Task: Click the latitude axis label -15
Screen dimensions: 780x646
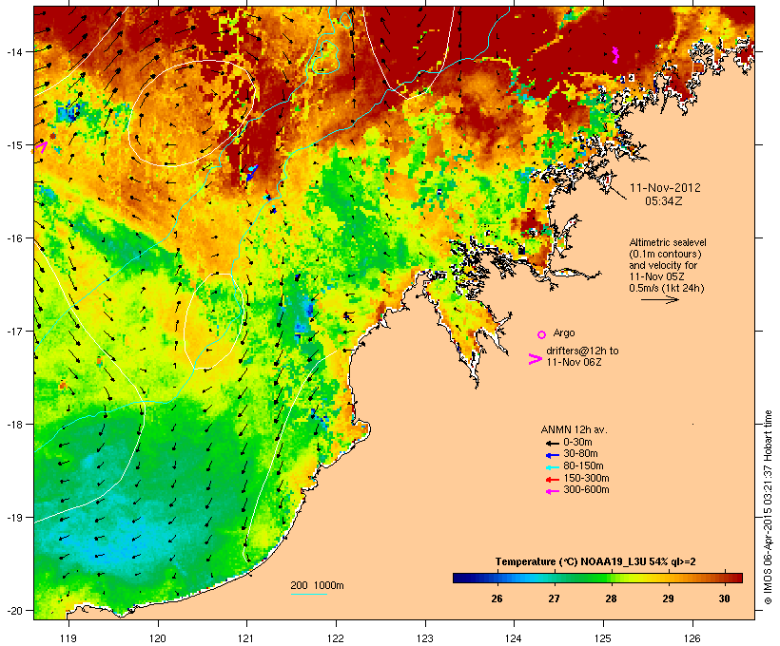Action: click(x=13, y=145)
